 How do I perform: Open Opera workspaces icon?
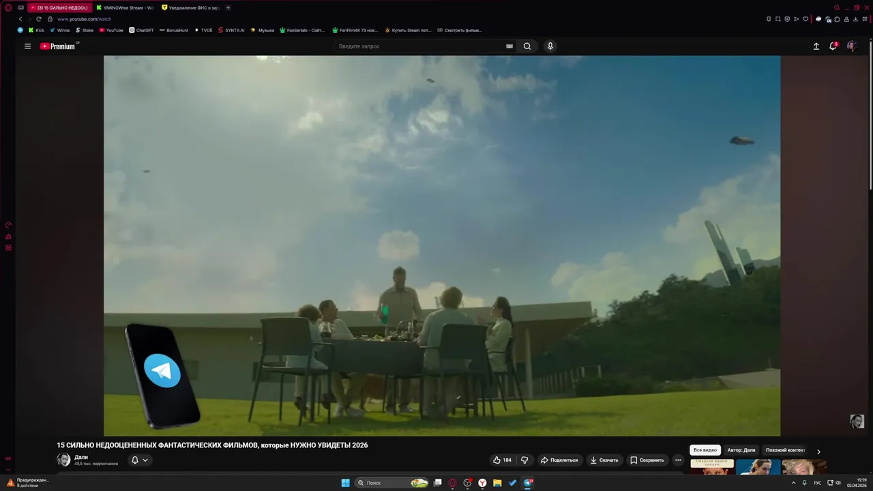point(21,8)
